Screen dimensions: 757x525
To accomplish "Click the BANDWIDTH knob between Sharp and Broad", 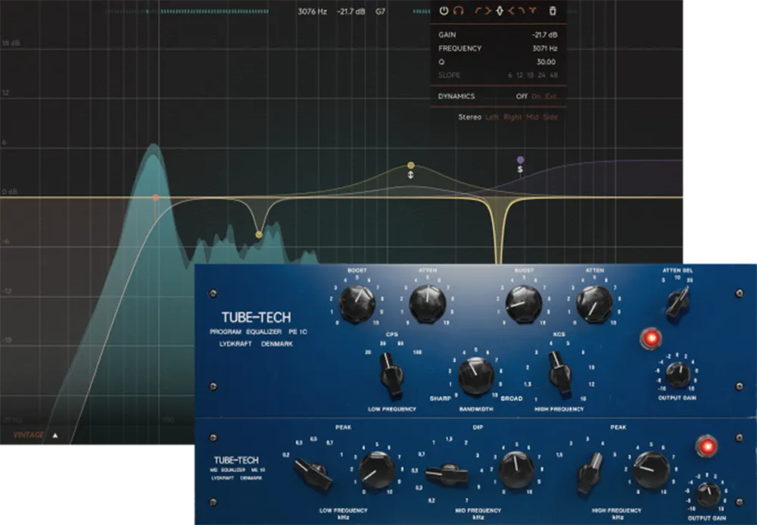I will 475,374.
